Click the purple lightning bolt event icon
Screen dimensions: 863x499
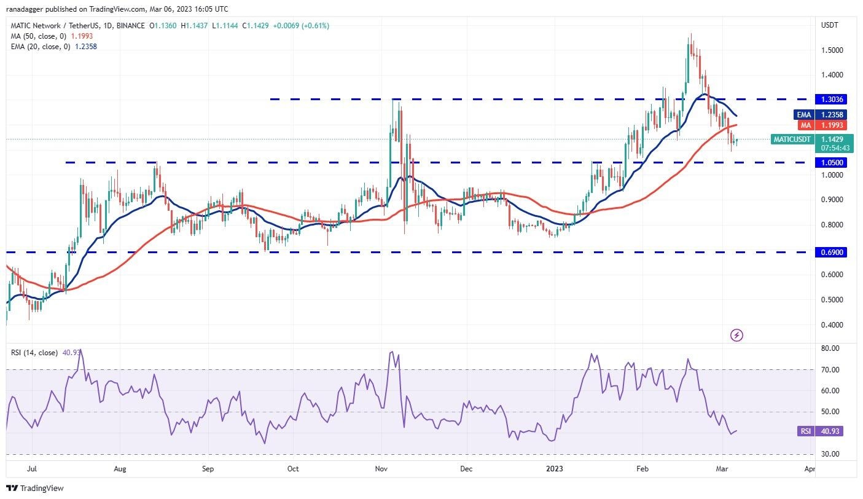coord(737,335)
